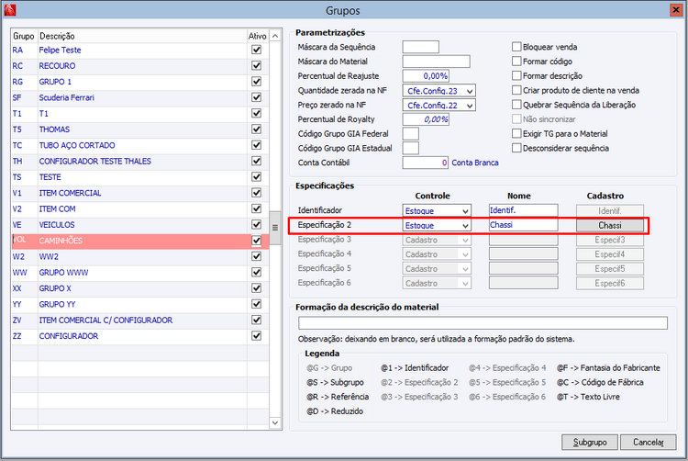Check Exigir TG para o Material
The height and width of the screenshot is (461, 688).
516,133
